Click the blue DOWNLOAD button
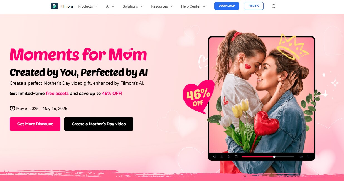The image size is (344, 181). [x=227, y=6]
